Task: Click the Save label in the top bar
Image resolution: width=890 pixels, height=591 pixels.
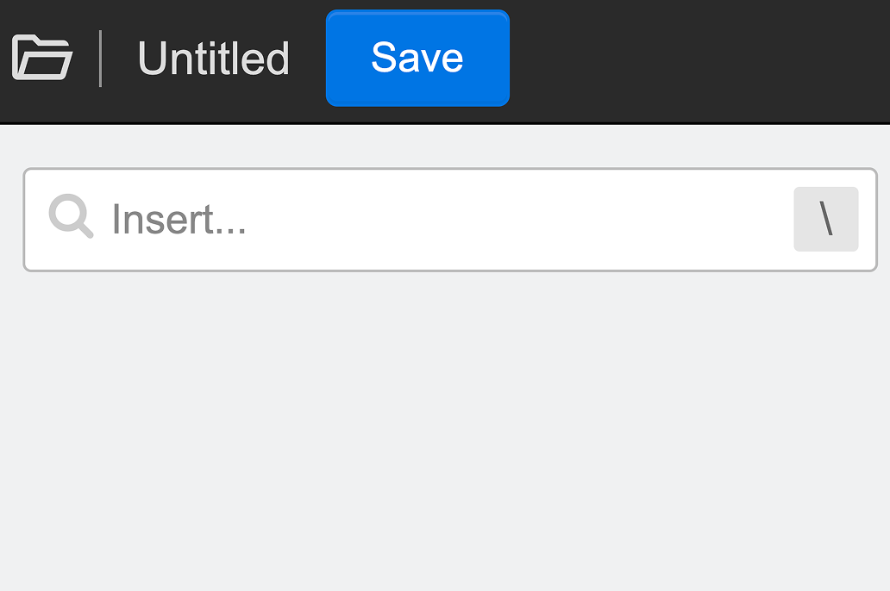Action: 417,57
